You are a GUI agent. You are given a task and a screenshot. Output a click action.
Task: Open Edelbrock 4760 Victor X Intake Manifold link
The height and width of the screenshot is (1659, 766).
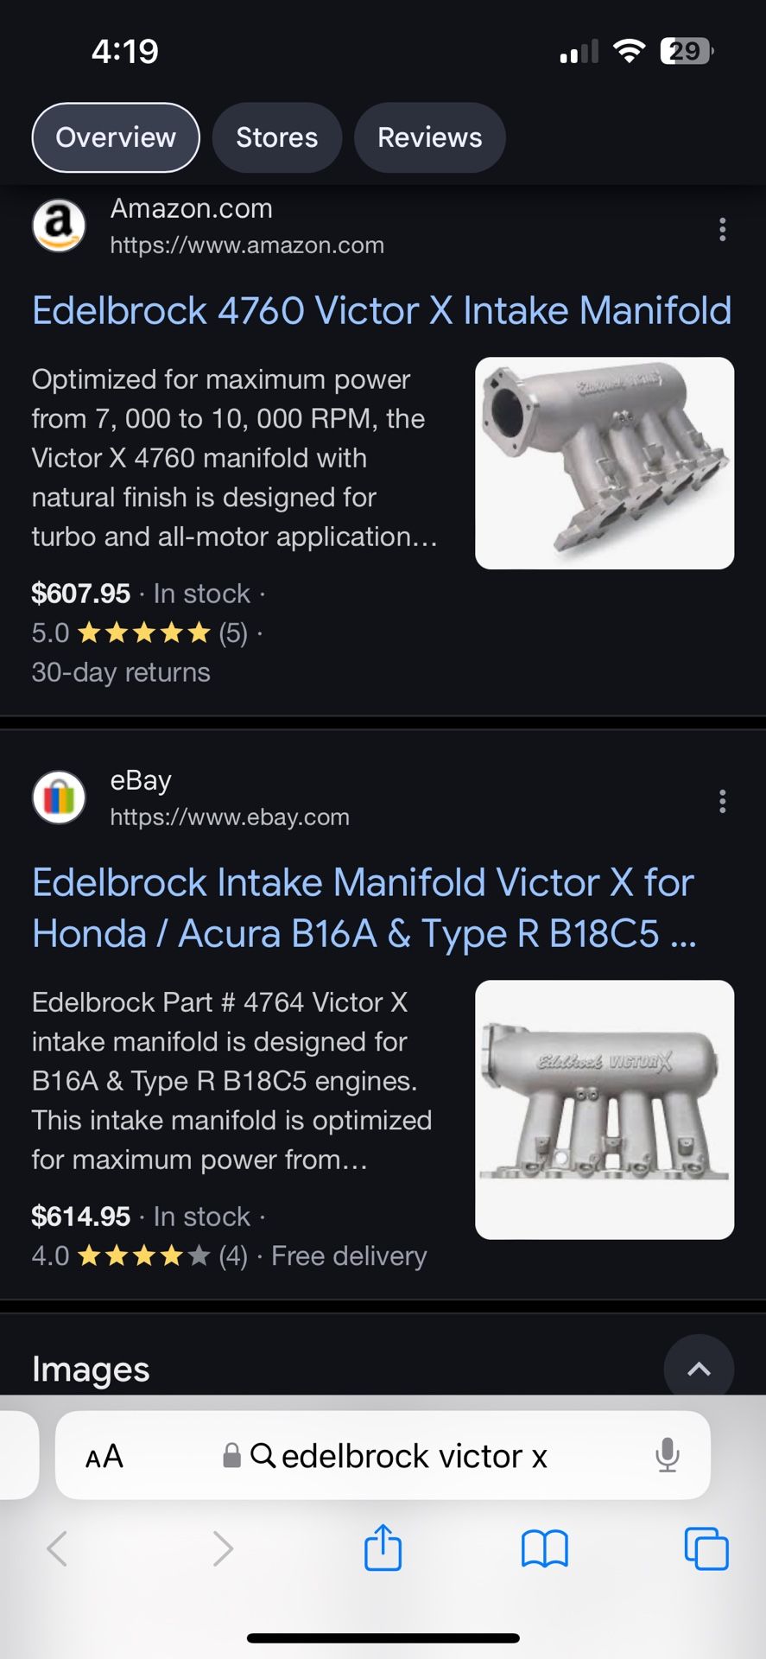pyautogui.click(x=382, y=310)
